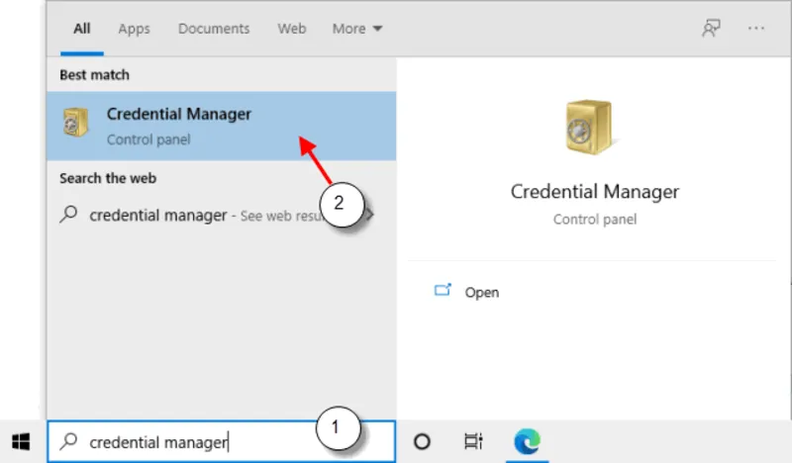The height and width of the screenshot is (463, 792).
Task: Click the magnifier icon in taskbar search box
Action: tap(69, 442)
